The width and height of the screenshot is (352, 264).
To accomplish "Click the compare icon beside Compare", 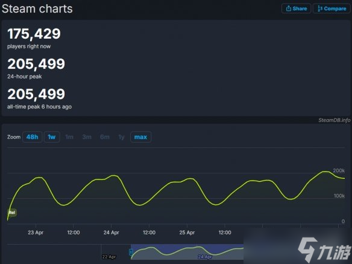I will tap(320, 8).
